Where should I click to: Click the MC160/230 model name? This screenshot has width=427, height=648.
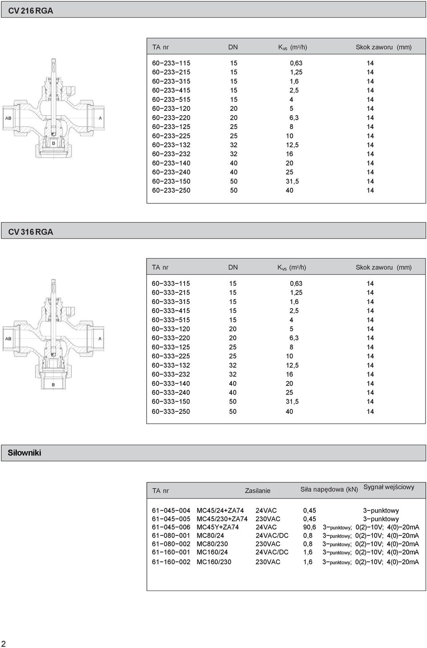point(214,562)
